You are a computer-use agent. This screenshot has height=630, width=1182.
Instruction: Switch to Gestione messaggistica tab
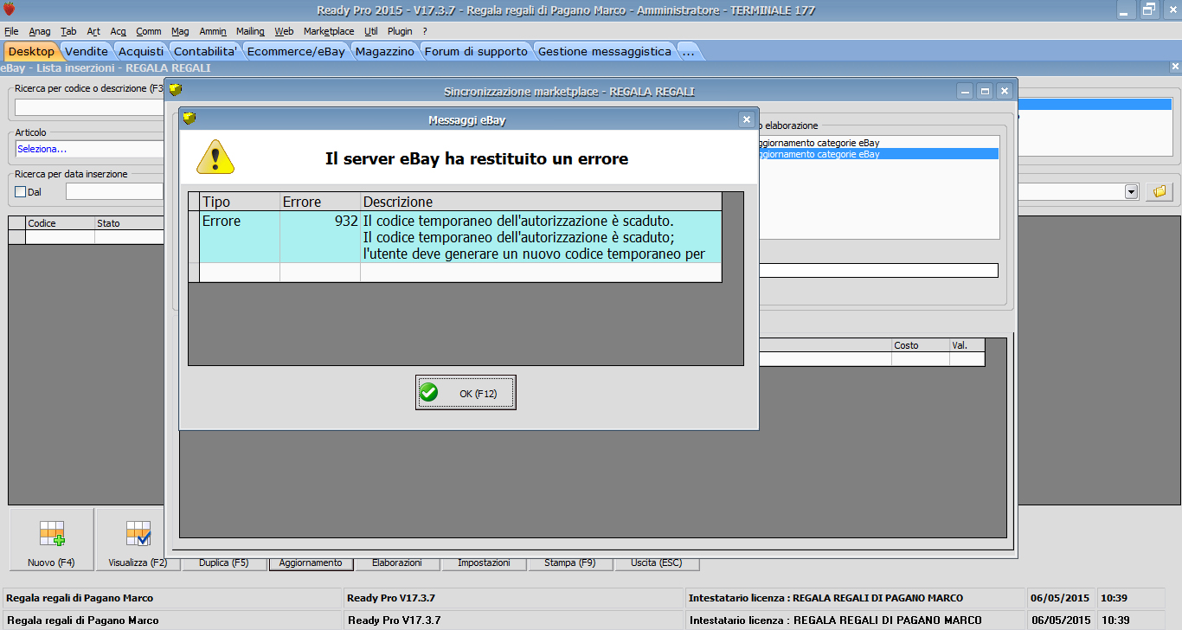pos(605,51)
